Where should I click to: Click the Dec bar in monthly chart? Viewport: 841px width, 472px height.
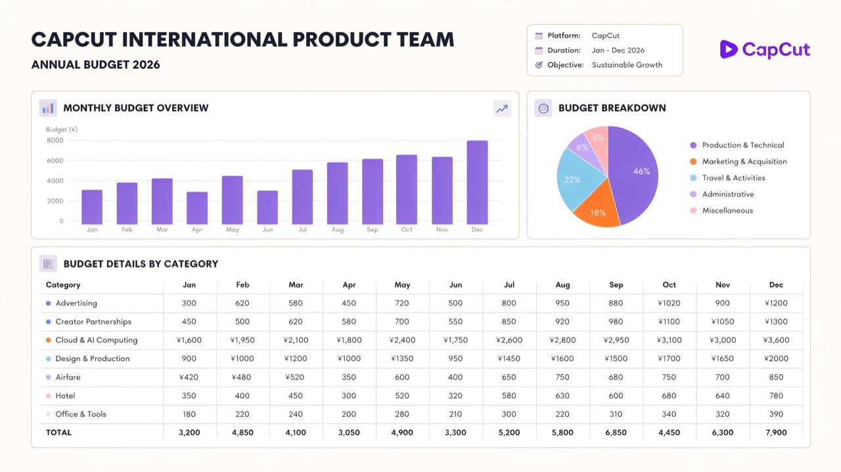pyautogui.click(x=478, y=182)
